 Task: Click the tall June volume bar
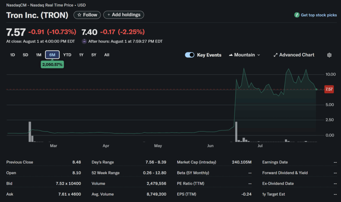tap(236, 132)
